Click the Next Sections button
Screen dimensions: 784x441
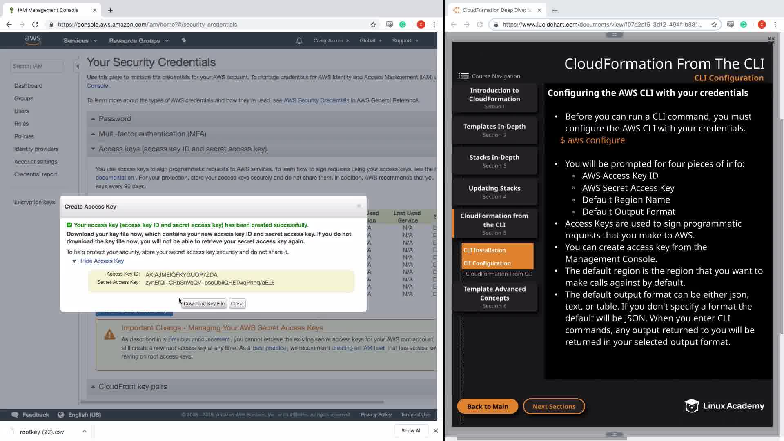(x=553, y=407)
